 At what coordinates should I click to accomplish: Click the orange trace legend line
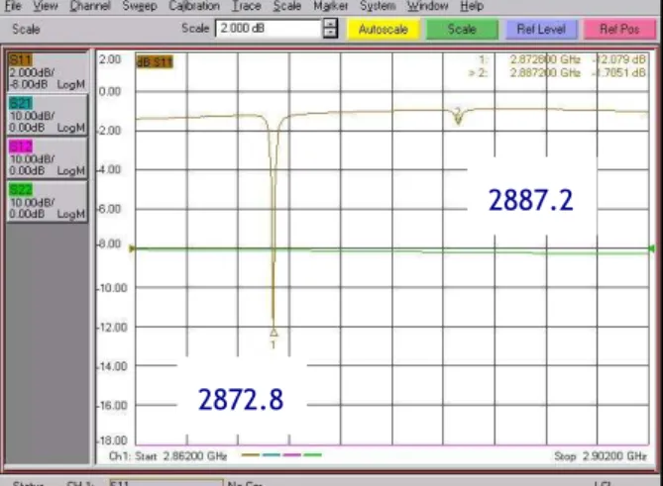251,454
